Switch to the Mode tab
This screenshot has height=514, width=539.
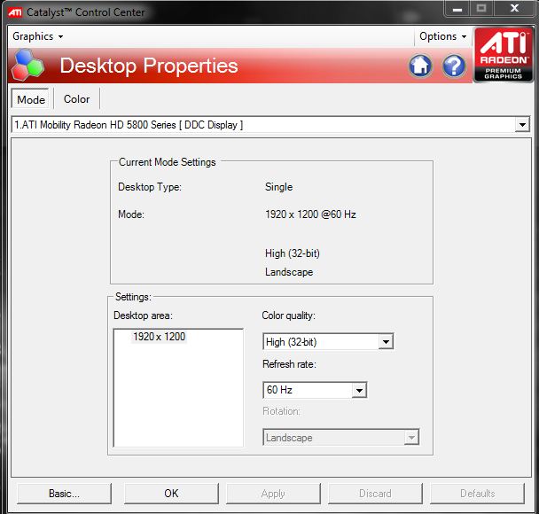pyautogui.click(x=31, y=99)
